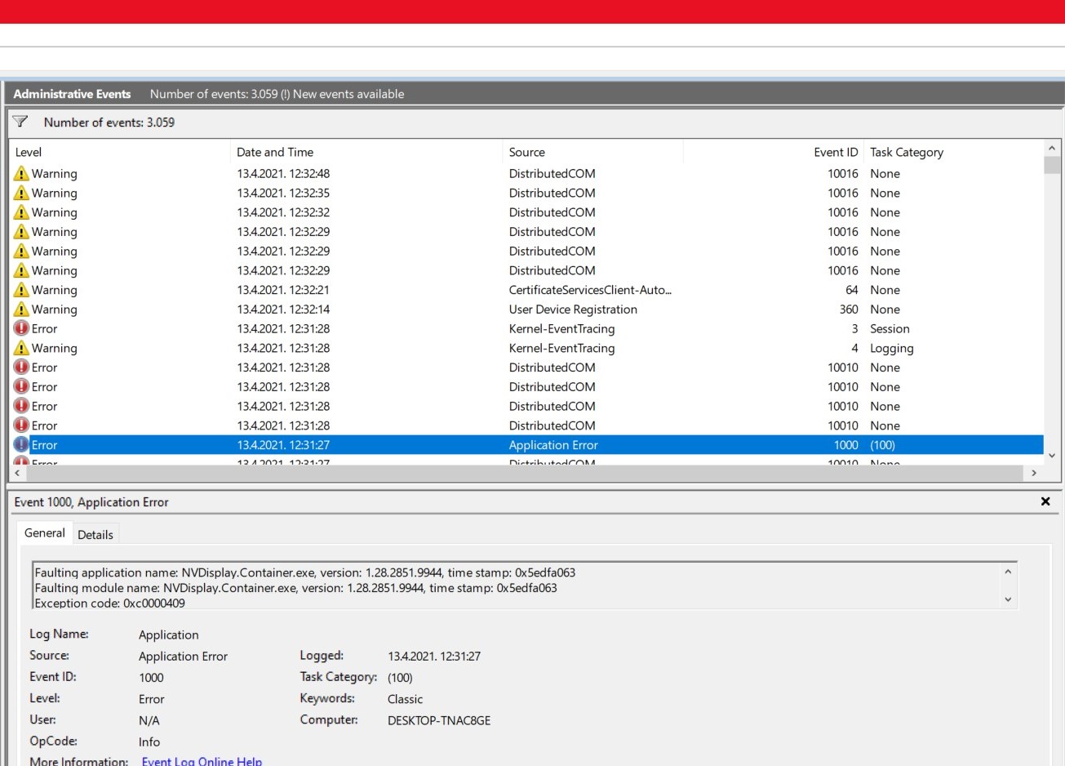Close the Event 1000 details pane
This screenshot has width=1065, height=766.
1045,501
